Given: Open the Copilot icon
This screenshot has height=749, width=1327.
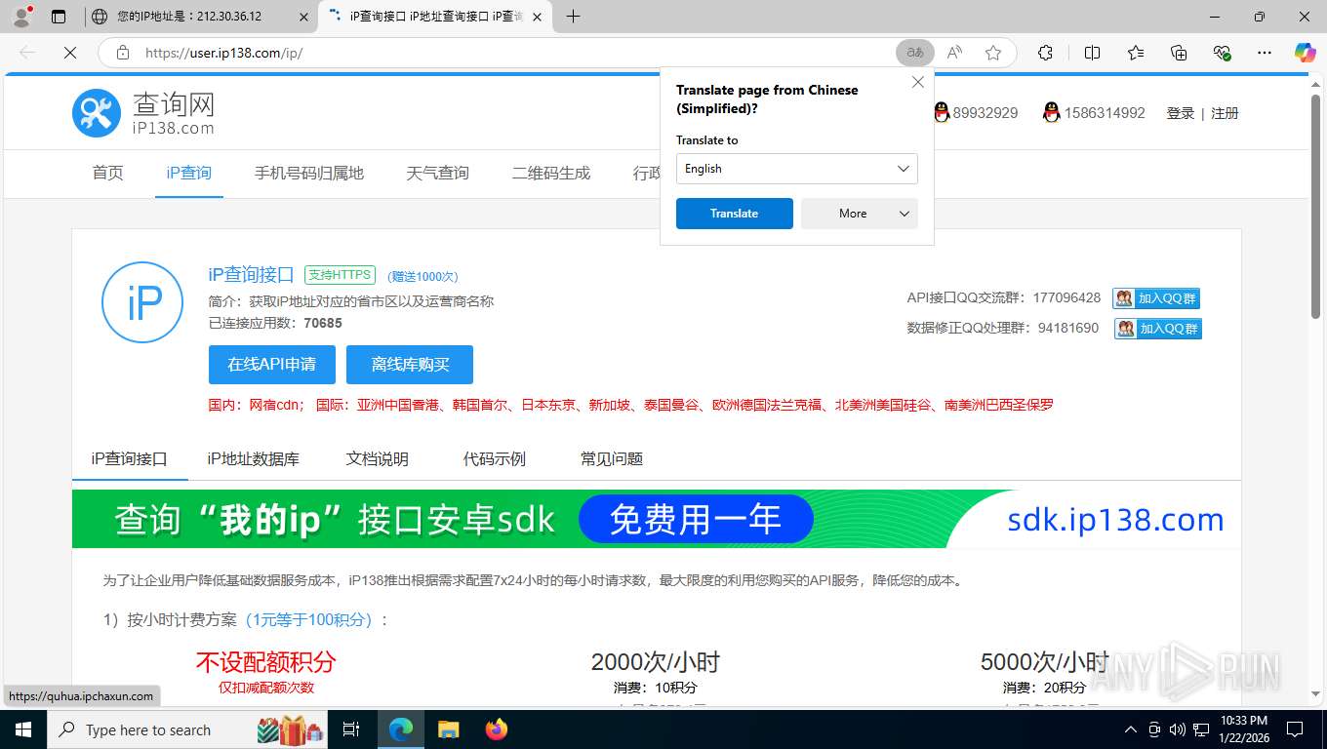Looking at the screenshot, I should (x=1306, y=53).
